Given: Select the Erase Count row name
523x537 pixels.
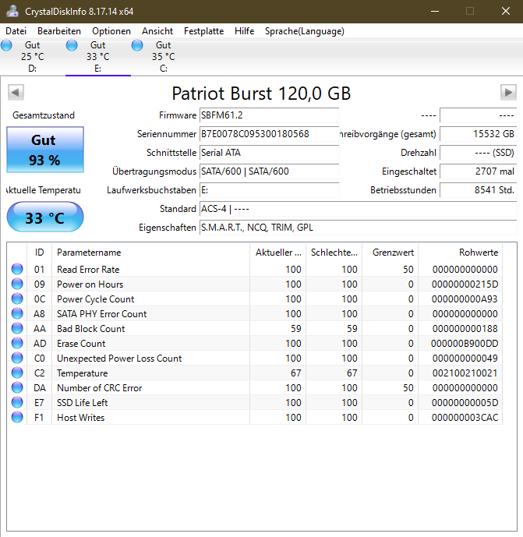Looking at the screenshot, I should (81, 344).
